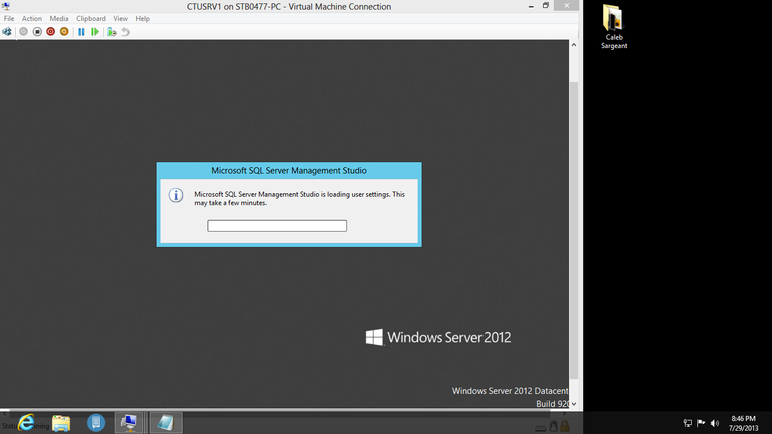
Task: Click the blue round server icon on the taskbar
Action: coord(96,422)
